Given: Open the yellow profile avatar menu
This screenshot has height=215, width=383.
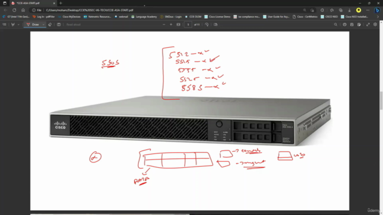Looking at the screenshot, I should [358, 10].
